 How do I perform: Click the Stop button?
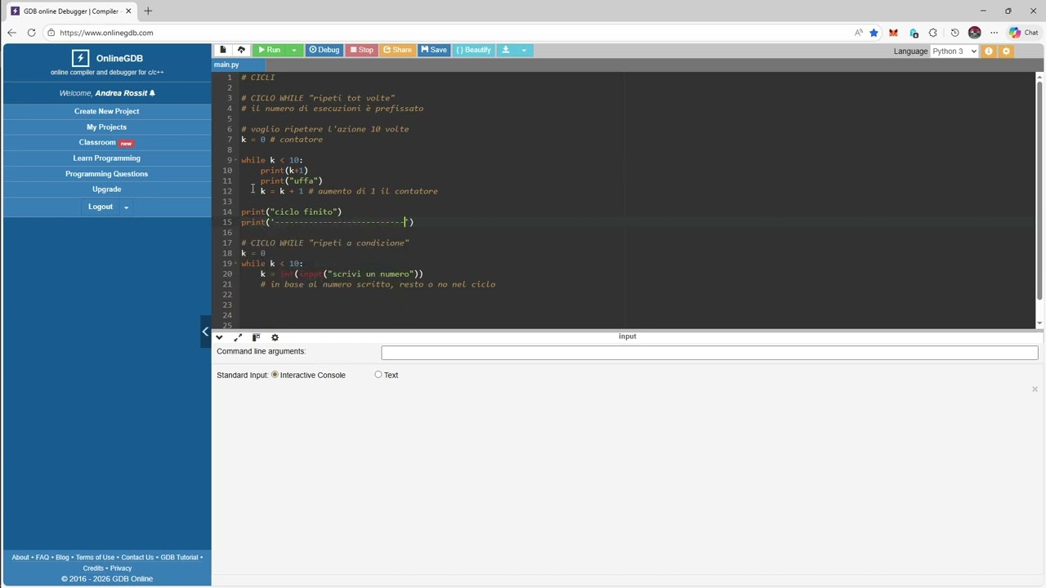(361, 50)
